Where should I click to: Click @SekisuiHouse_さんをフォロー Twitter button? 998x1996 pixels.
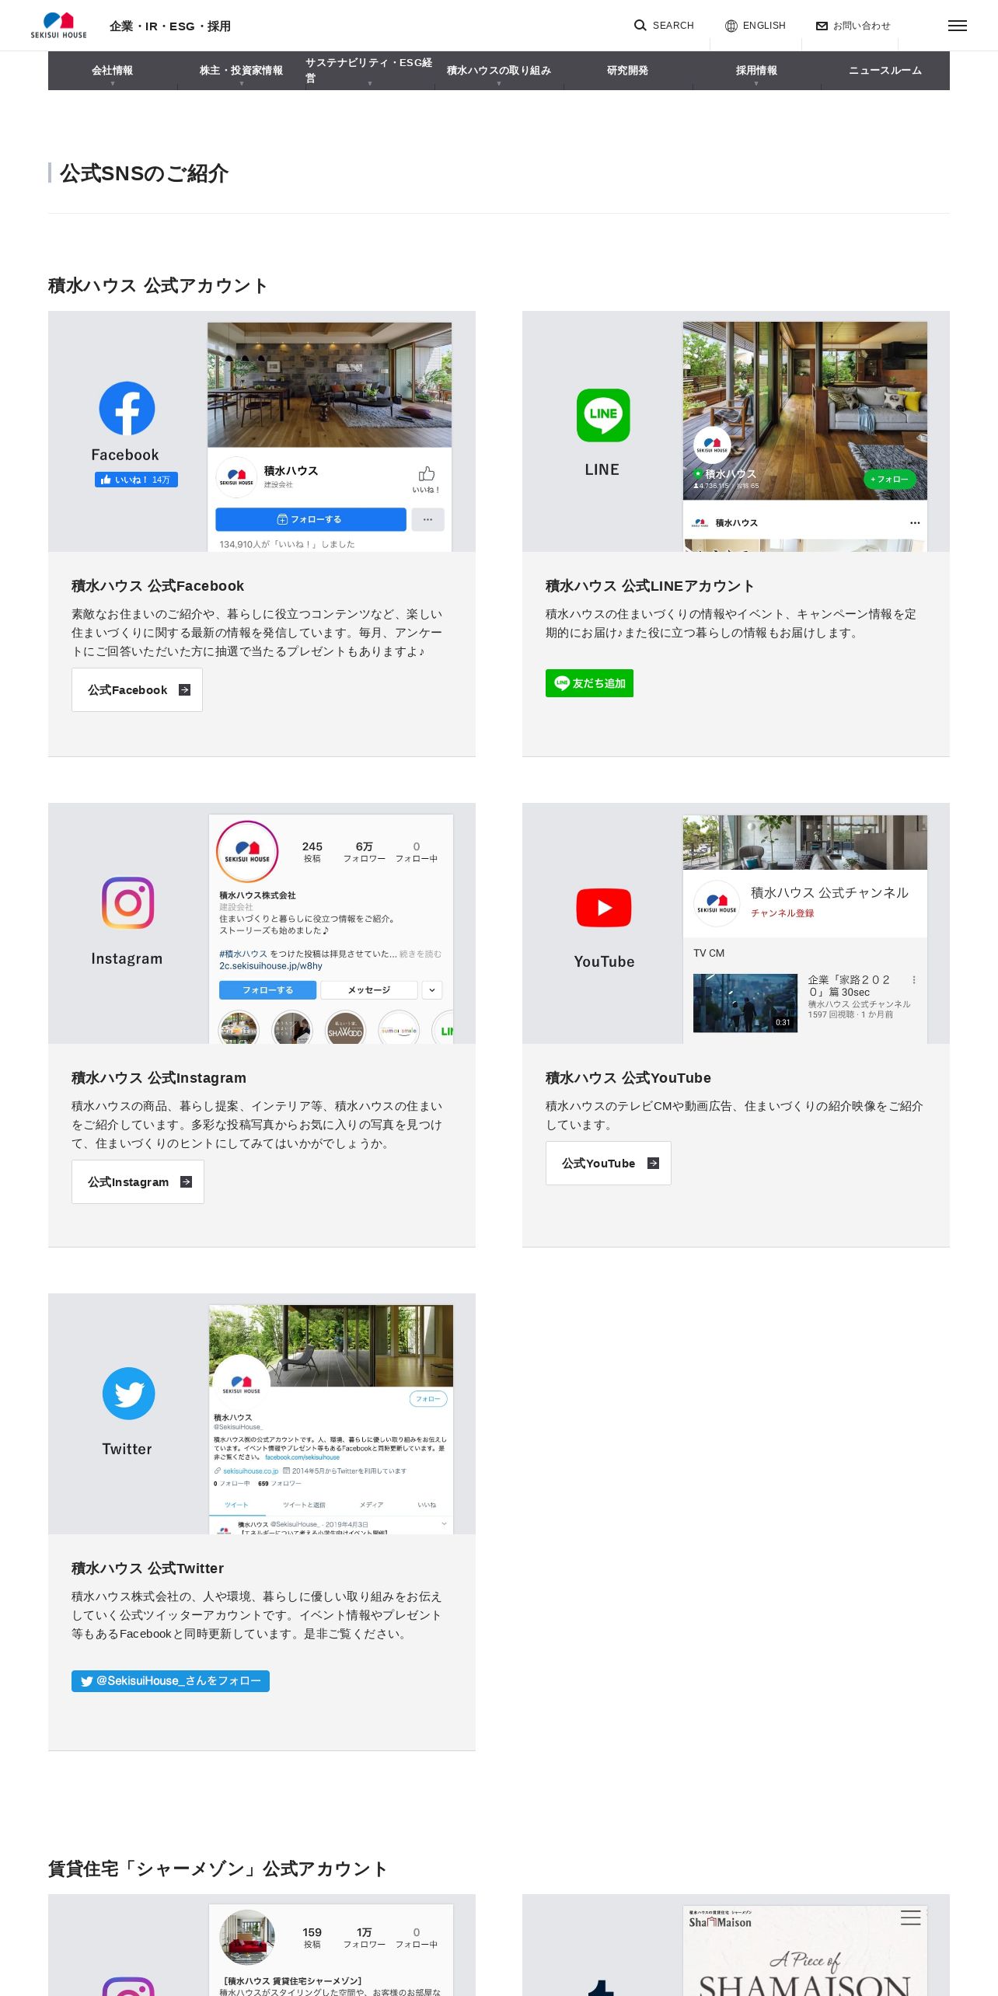point(170,1680)
